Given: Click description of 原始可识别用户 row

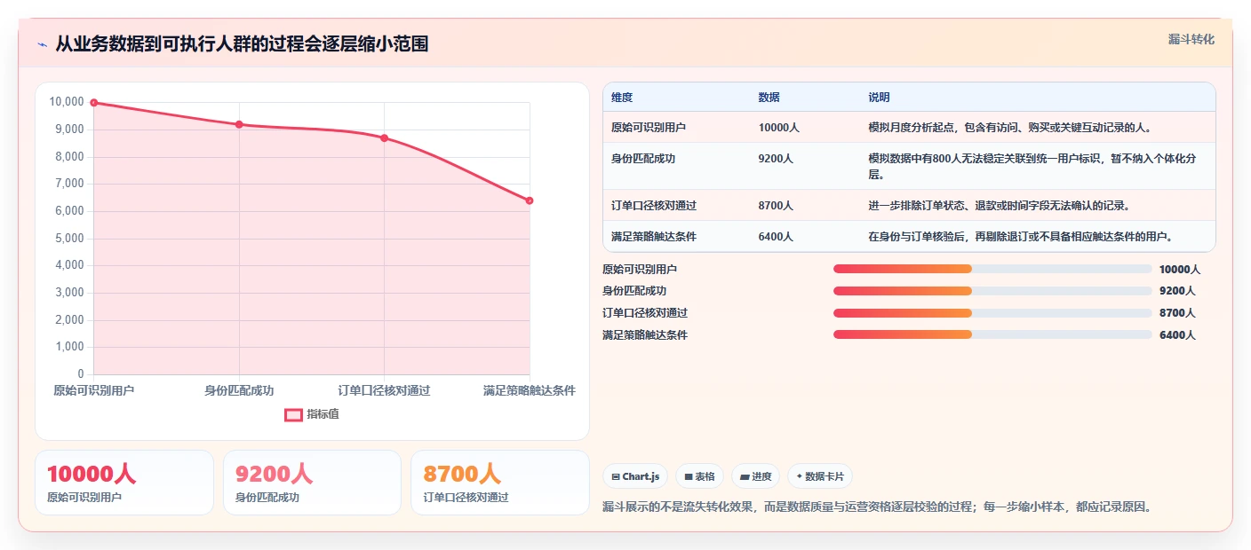Looking at the screenshot, I should (1010, 128).
